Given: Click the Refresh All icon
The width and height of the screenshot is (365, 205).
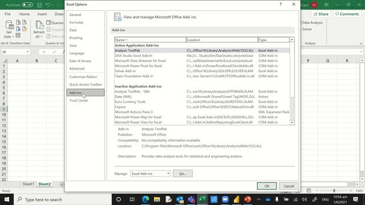Looking at the screenshot, I should (39, 29).
